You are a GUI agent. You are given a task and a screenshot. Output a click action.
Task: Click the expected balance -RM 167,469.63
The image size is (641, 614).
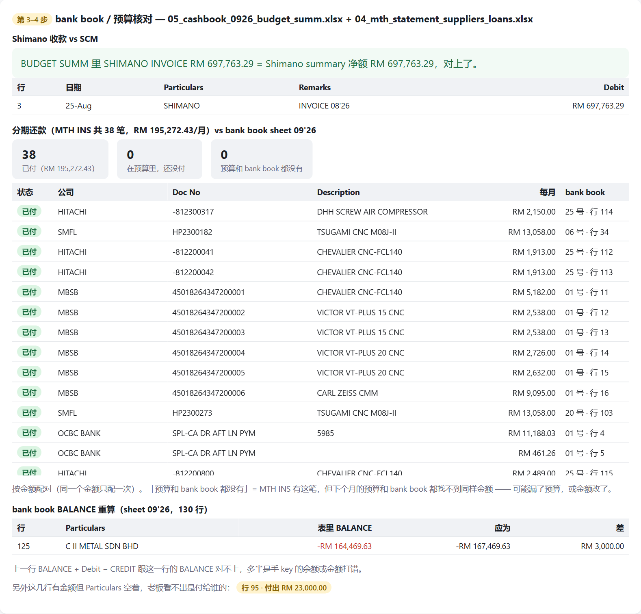click(483, 546)
